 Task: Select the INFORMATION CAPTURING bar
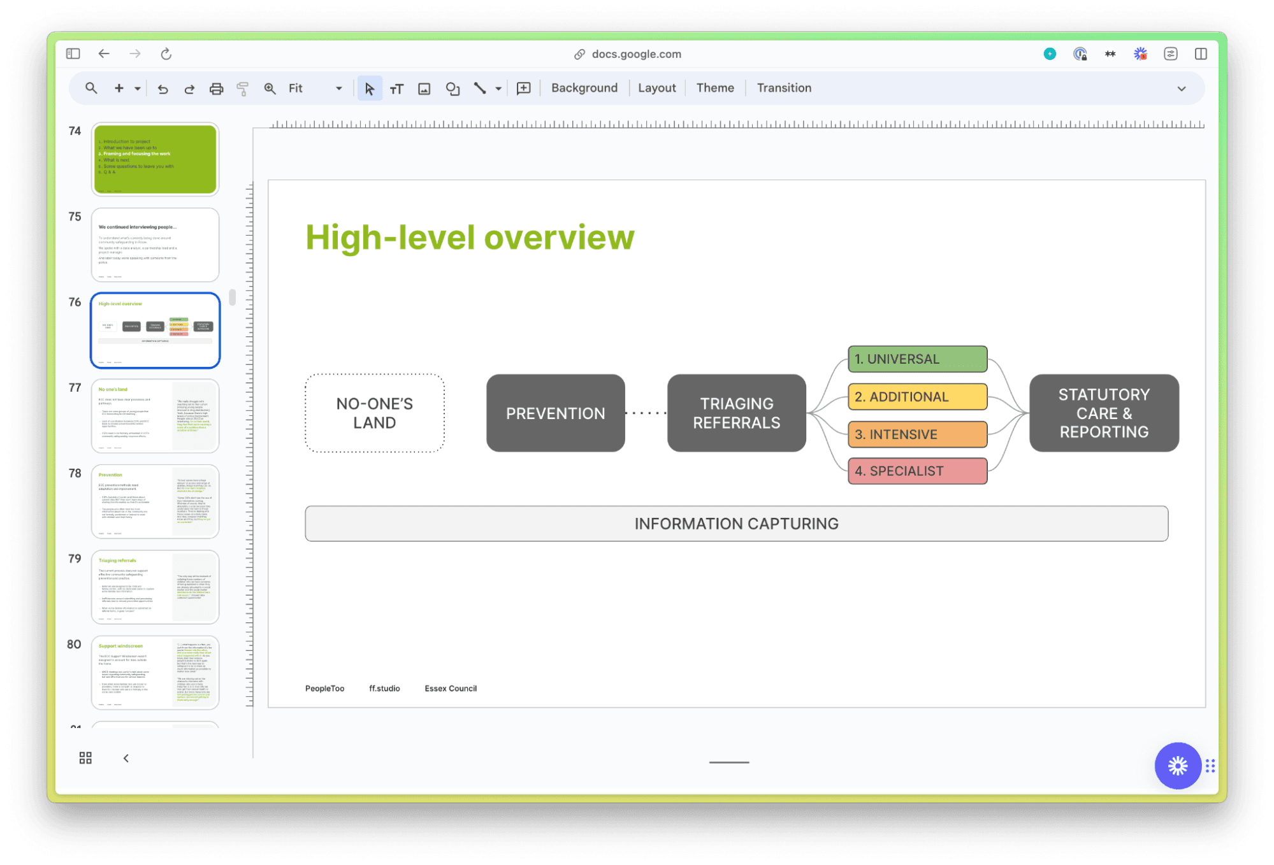click(737, 524)
